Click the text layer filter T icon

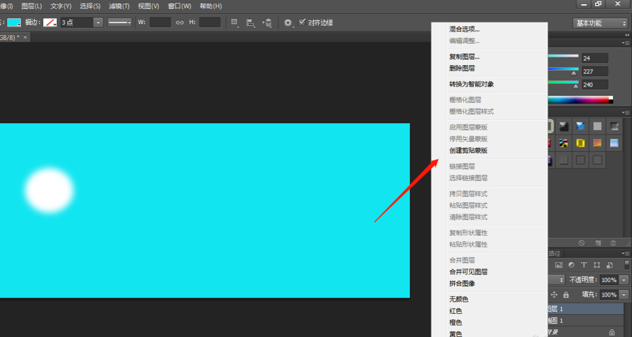tap(584, 265)
